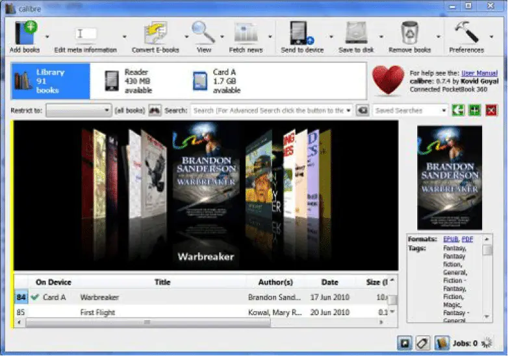Expand Send to device dropdown arrow
Screen dimensions: 508x356
[x=331, y=37]
